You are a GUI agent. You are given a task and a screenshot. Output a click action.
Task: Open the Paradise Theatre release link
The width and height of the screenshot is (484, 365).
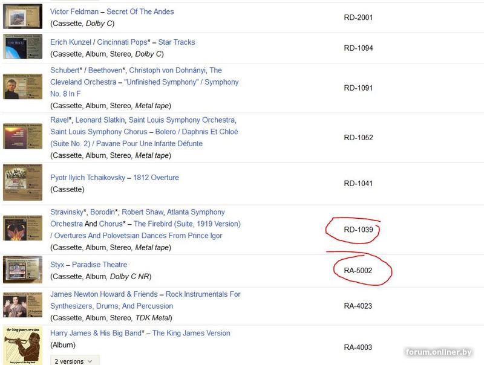(99, 265)
